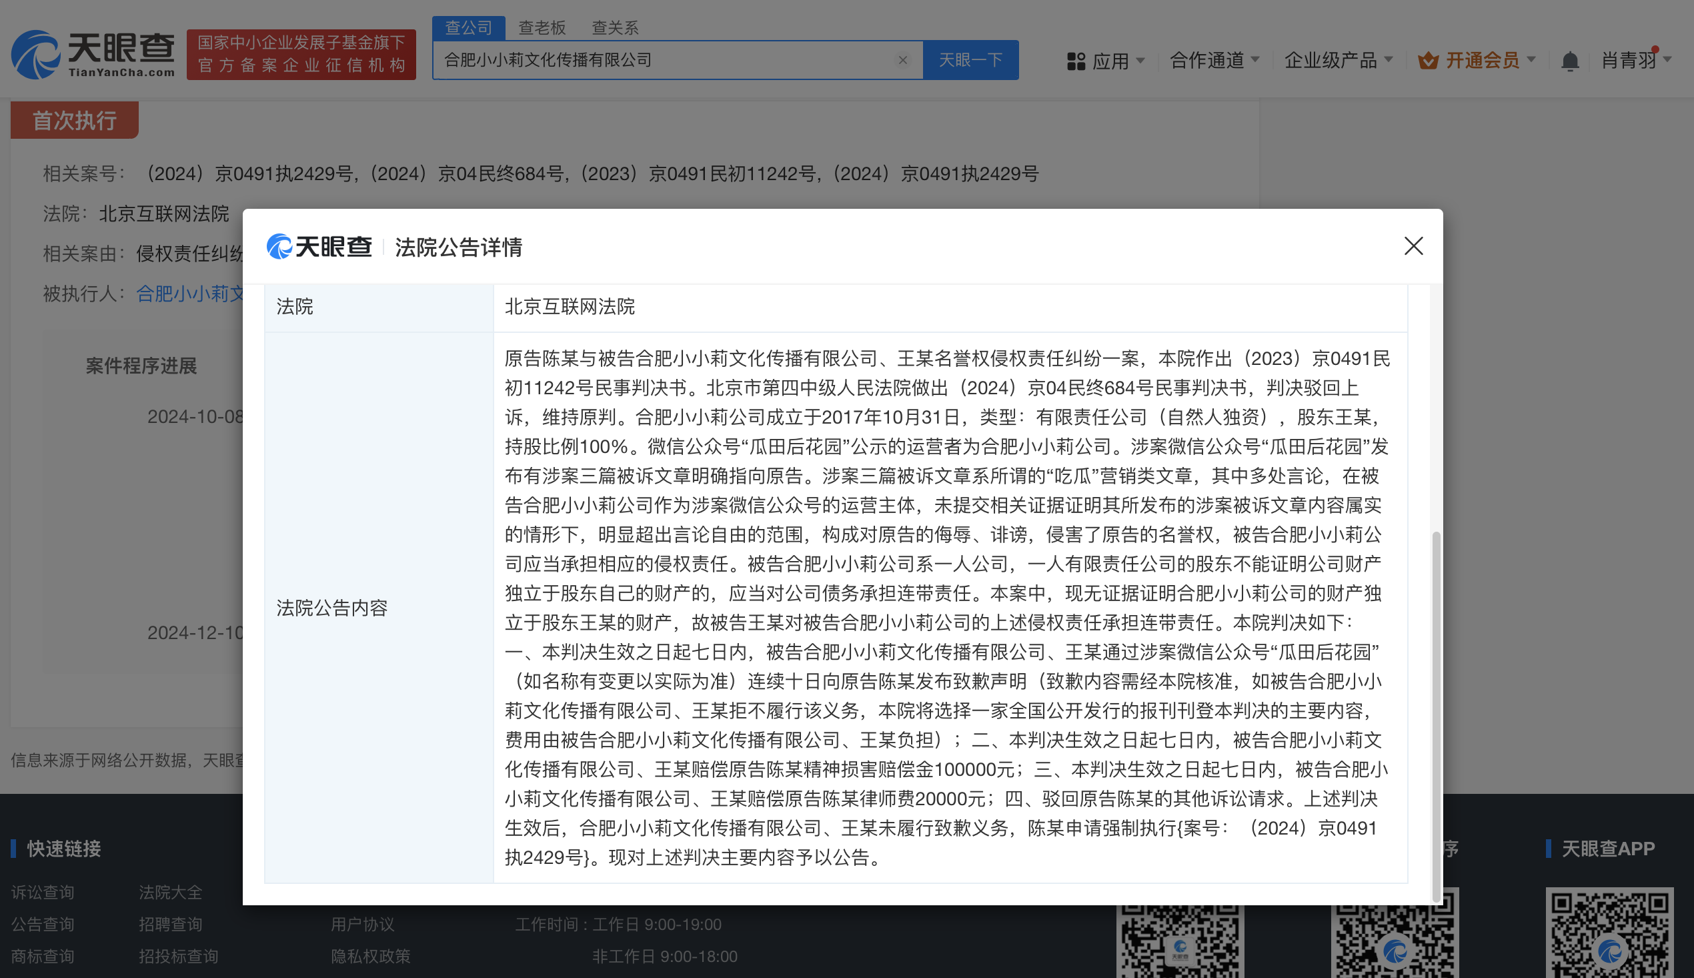Open user menu 肖青羽
The width and height of the screenshot is (1694, 978).
(x=1635, y=61)
